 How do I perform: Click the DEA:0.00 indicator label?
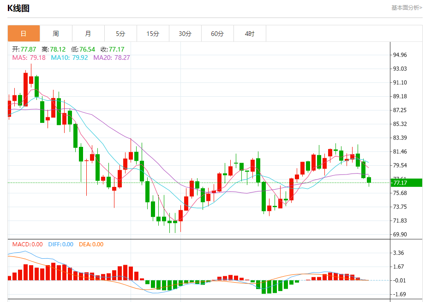point(91,244)
